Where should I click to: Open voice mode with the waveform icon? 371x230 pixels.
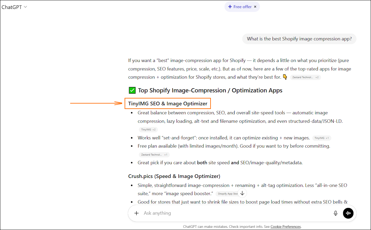(348, 213)
